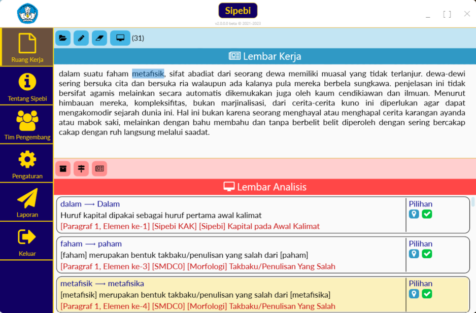Click the Kemdikbud logo at top left

(27, 13)
